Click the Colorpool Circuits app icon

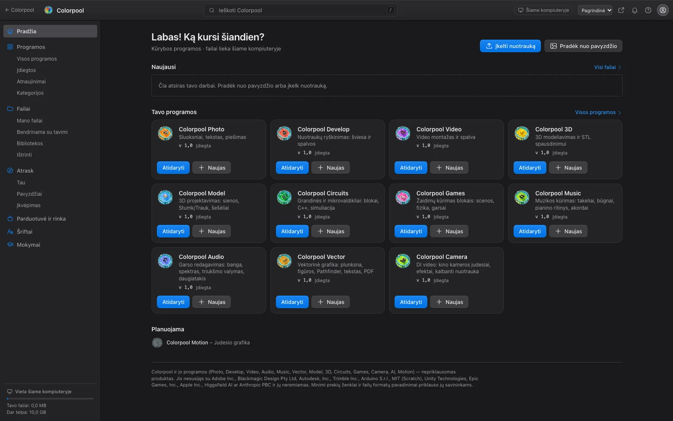click(x=284, y=197)
